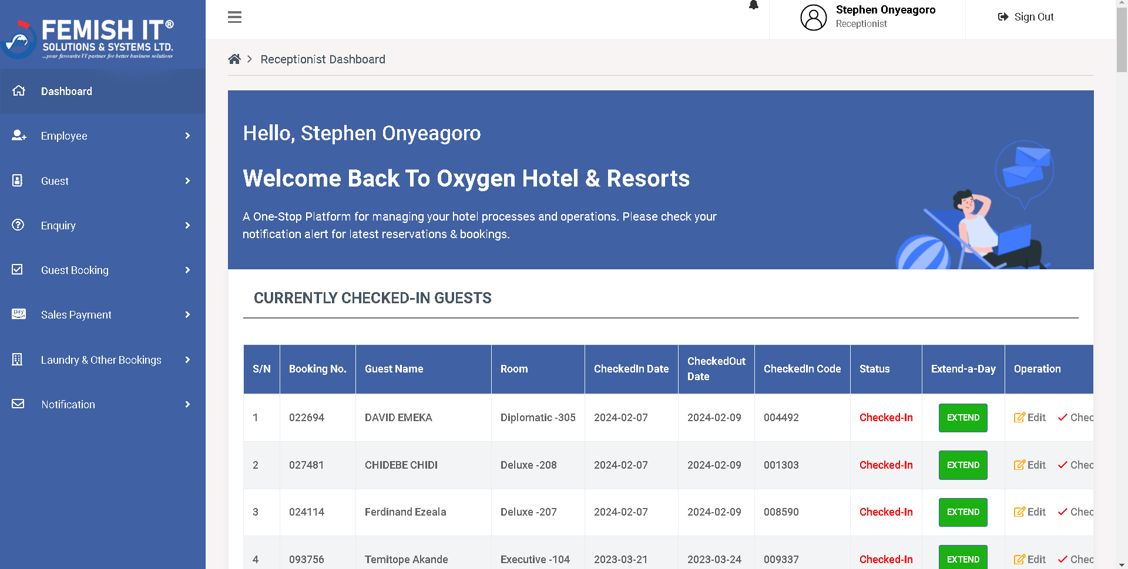Click the CheckedIn Date column header

point(631,369)
